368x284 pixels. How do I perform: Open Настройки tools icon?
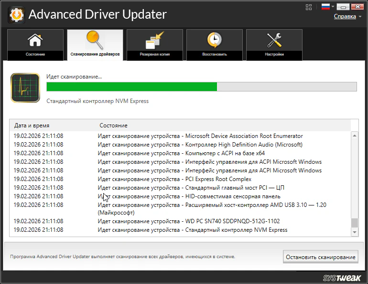(274, 41)
